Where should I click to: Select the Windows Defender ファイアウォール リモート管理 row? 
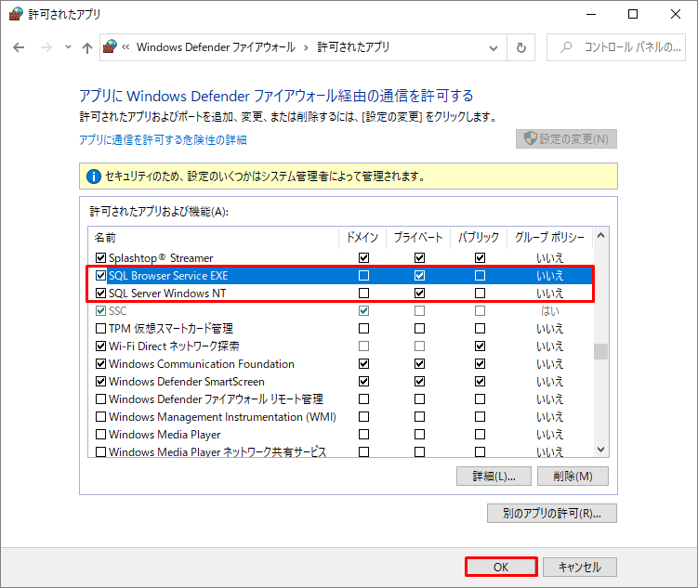click(340, 399)
